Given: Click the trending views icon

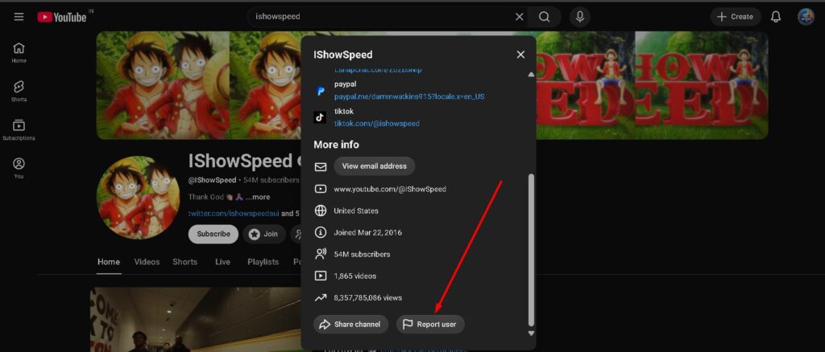Looking at the screenshot, I should tap(321, 298).
